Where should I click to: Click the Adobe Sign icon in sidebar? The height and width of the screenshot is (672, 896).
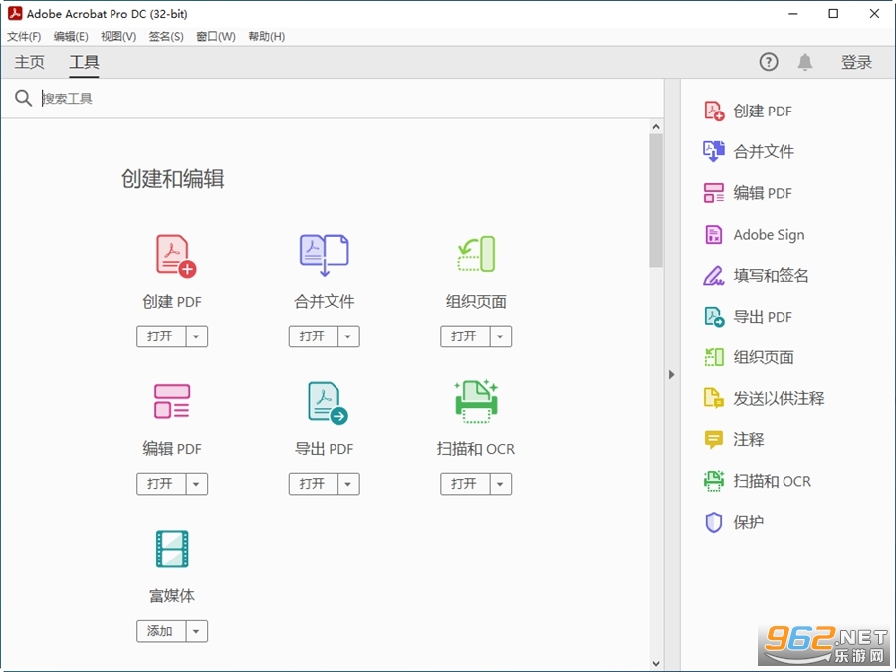pyautogui.click(x=714, y=234)
